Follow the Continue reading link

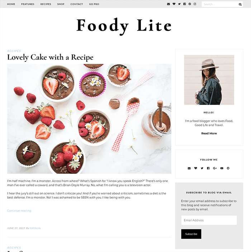coord(19,211)
